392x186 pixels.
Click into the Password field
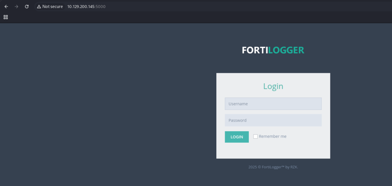coord(273,120)
